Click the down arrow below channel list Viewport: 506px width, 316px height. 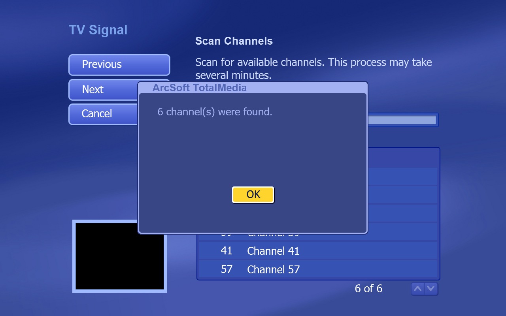pos(431,289)
